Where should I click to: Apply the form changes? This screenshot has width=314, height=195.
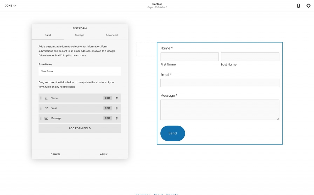(x=104, y=154)
